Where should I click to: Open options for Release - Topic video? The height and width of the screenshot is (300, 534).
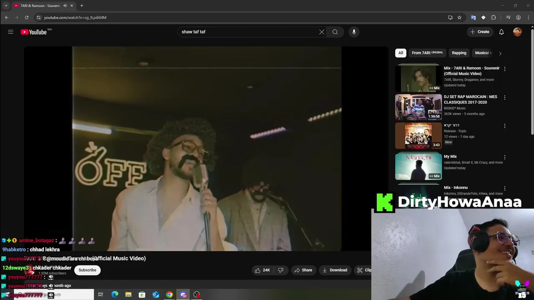pos(505,126)
